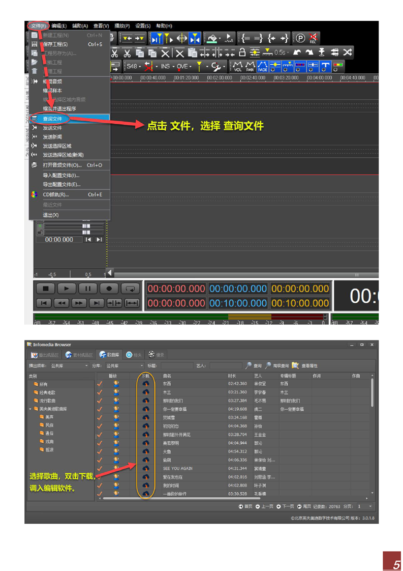Click the shuffle crossing-arrows toolbar icon
This screenshot has height=571, width=403.
point(347,52)
